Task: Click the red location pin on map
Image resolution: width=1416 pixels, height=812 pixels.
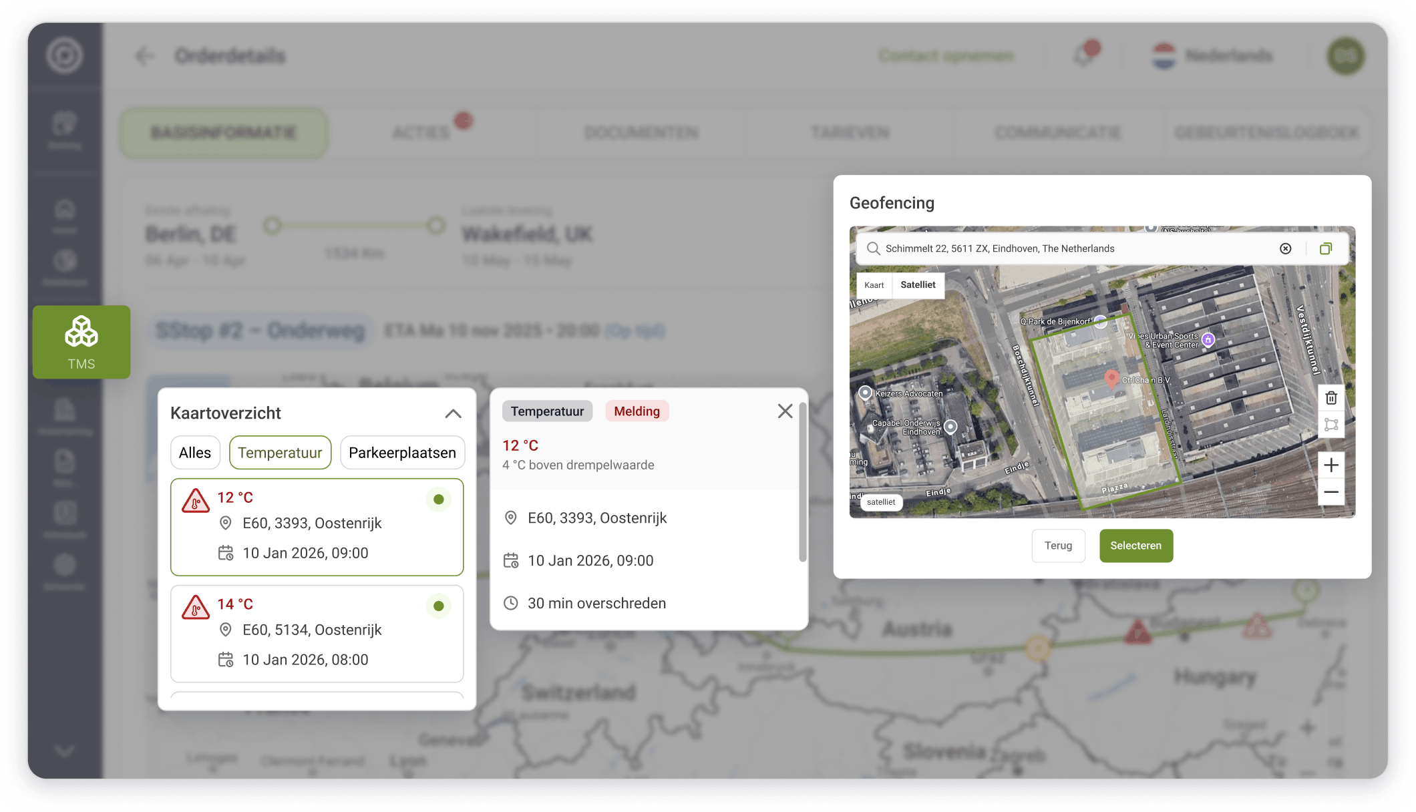Action: (1111, 379)
